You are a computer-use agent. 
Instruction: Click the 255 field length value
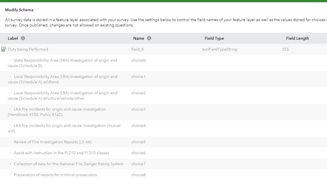(285, 49)
